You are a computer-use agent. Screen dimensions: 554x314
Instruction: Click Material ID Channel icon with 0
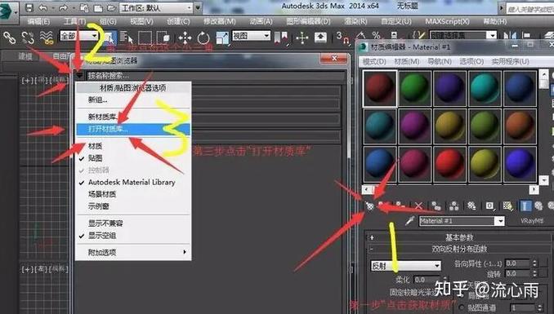(x=489, y=206)
